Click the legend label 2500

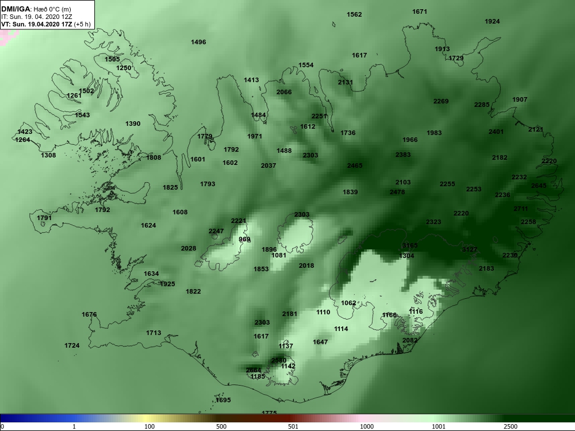[511, 426]
